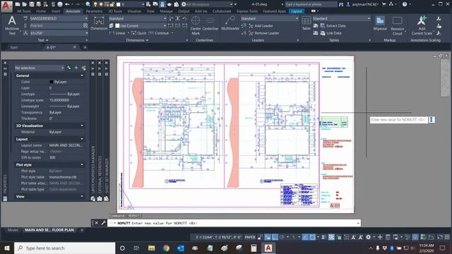This screenshot has height=254, width=452.
Task: Expand the Text panel in ribbon
Action: [x=43, y=40]
